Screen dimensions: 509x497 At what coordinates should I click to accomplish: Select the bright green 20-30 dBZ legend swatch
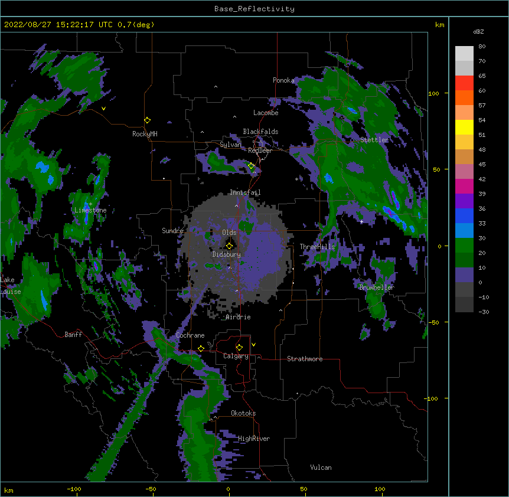464,246
